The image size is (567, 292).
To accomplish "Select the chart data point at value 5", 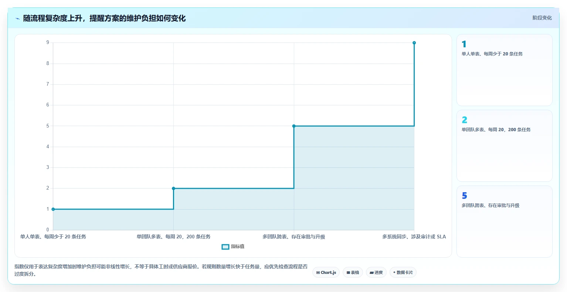I will [x=294, y=126].
